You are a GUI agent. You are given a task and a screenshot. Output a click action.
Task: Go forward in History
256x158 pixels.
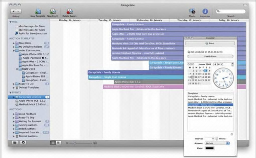(x=19, y=11)
